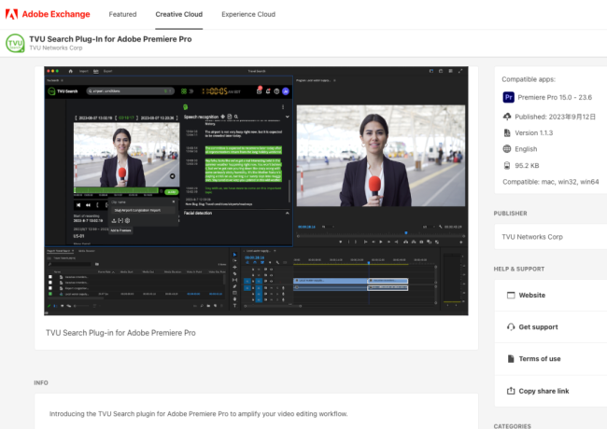The image size is (607, 429).
Task: Click the Introducing the TVU Search plugin description
Action: click(198, 413)
